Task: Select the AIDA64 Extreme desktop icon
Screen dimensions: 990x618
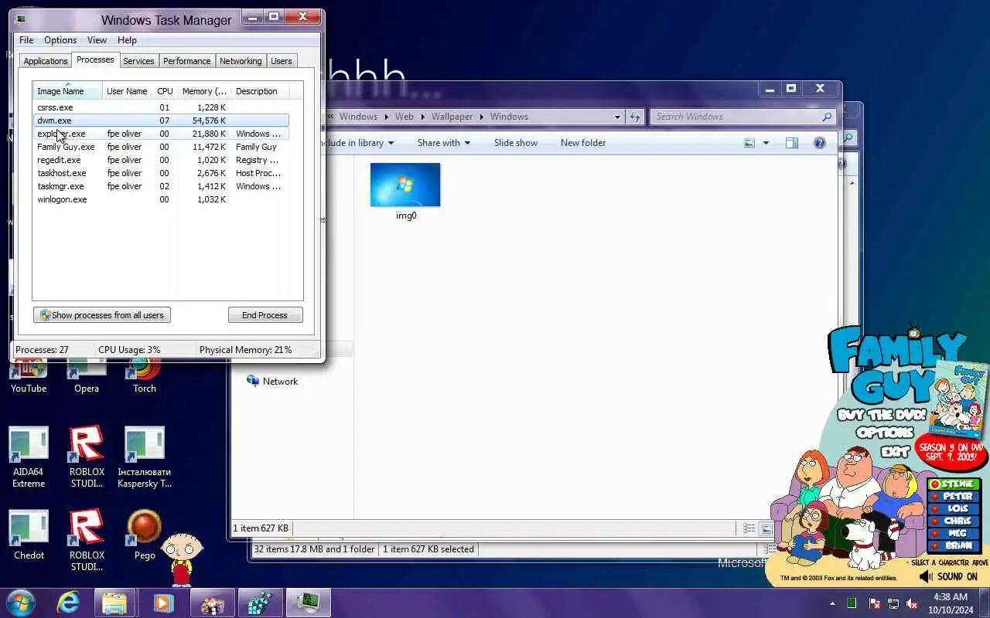Action: coord(29,457)
